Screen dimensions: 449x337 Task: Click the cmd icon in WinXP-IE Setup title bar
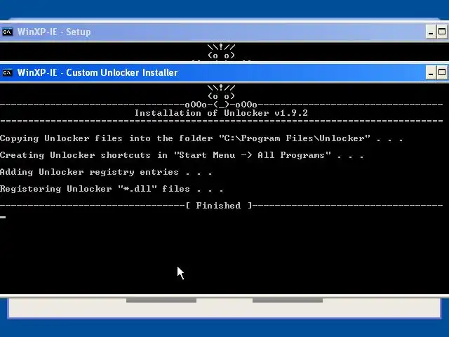7,32
